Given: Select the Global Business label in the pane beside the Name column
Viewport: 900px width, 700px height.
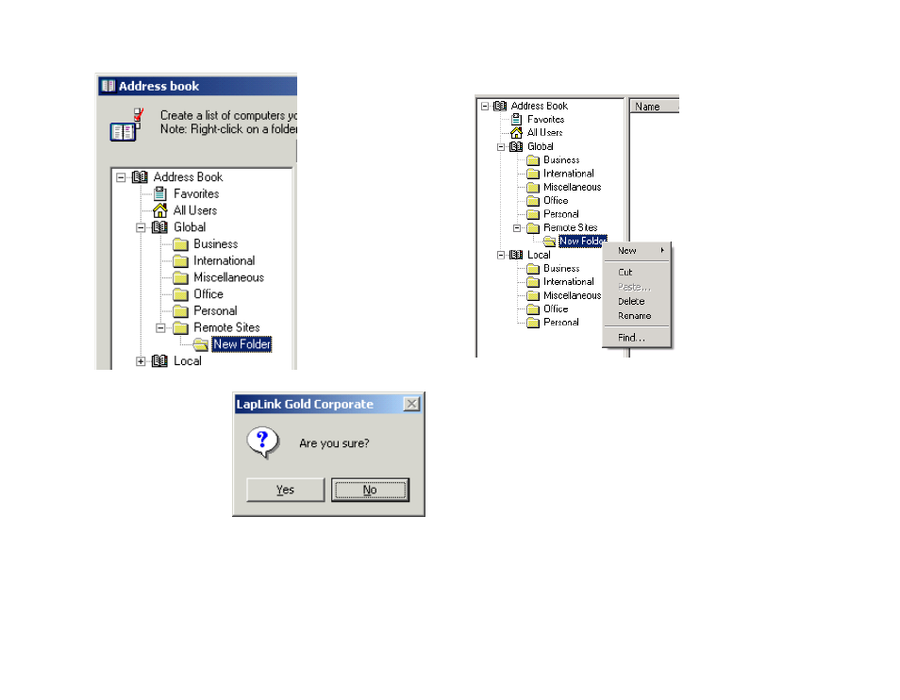Looking at the screenshot, I should (561, 160).
